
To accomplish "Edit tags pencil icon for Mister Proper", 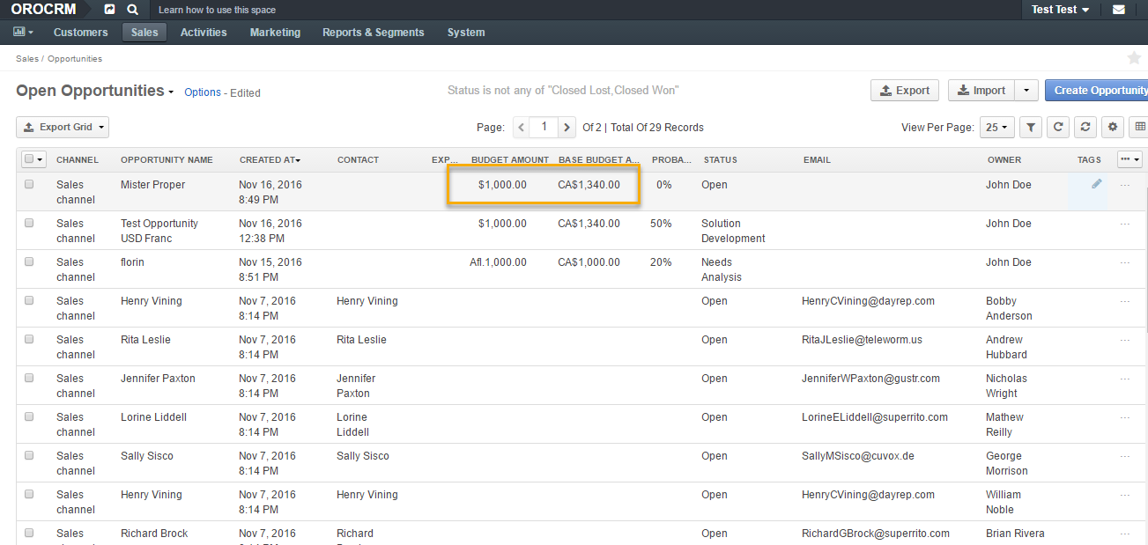I will (1097, 184).
